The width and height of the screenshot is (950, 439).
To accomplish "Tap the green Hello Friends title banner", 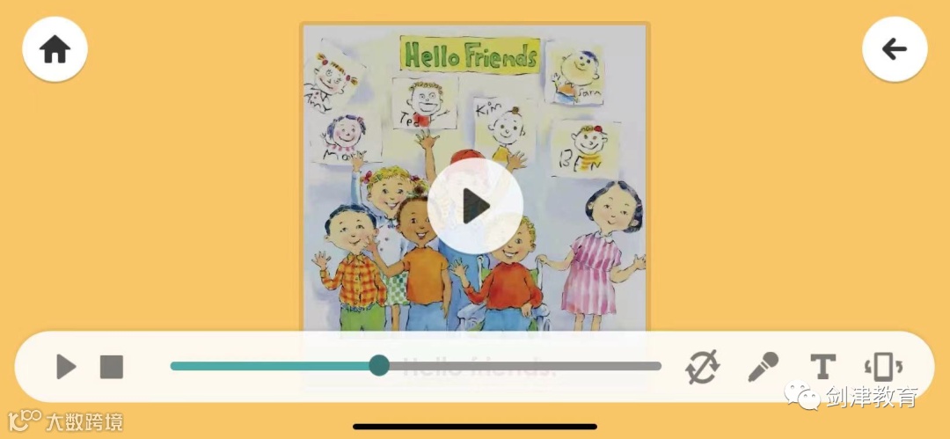I will (x=470, y=55).
